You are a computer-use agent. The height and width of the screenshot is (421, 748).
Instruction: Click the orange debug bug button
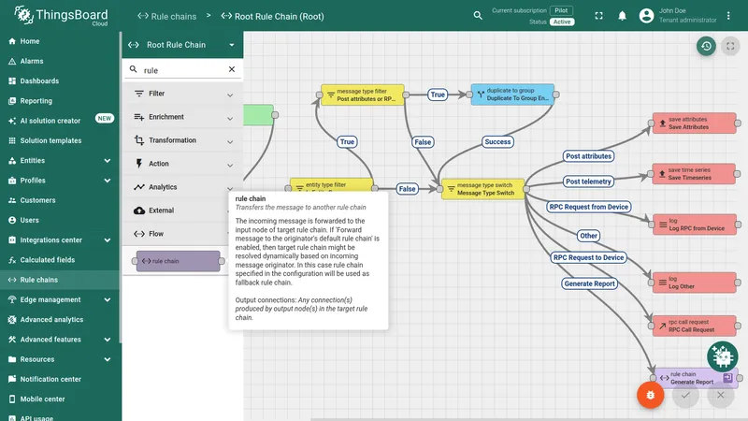(x=650, y=395)
